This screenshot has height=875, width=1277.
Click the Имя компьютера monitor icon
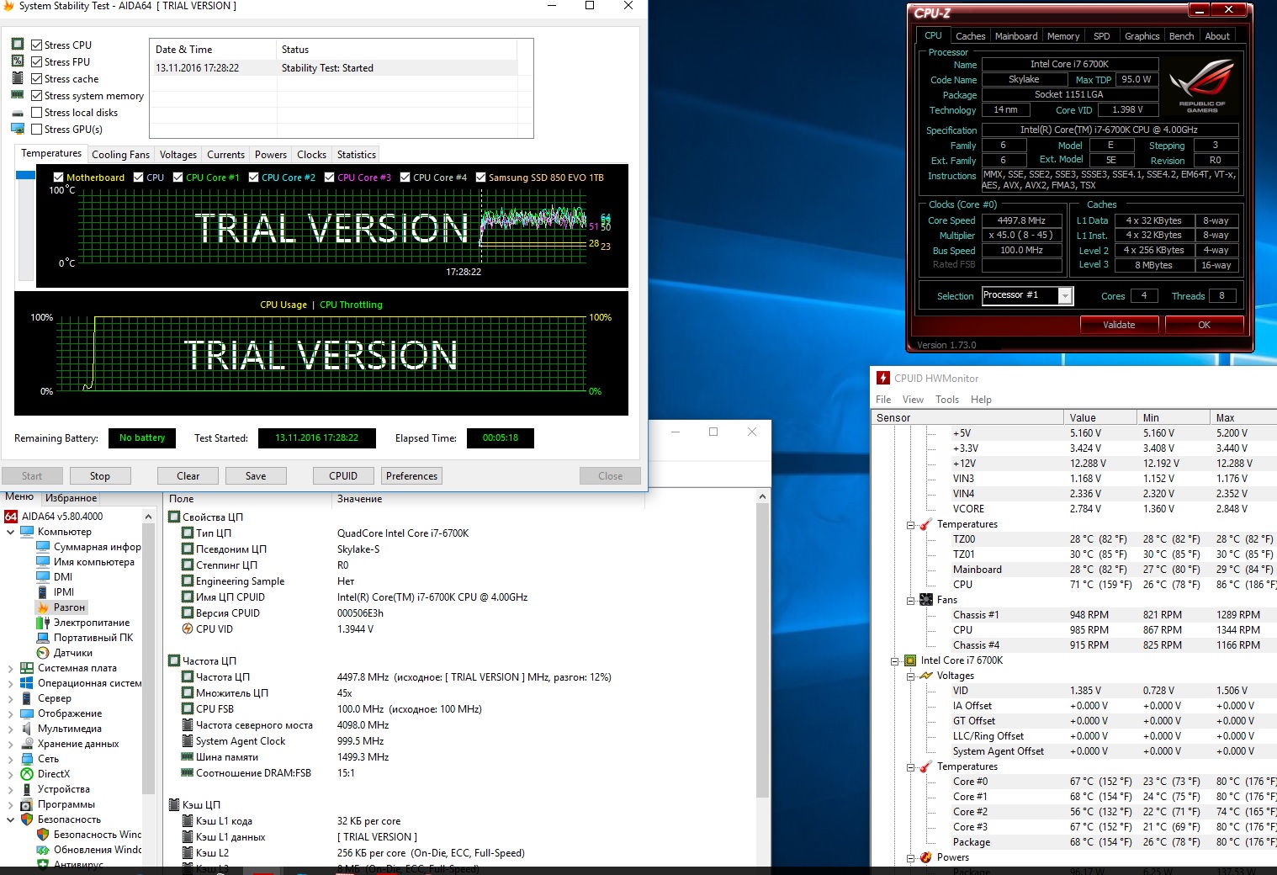pos(43,562)
